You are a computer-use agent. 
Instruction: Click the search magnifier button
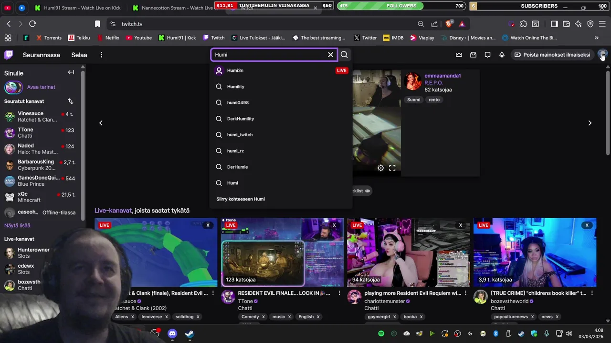pyautogui.click(x=344, y=55)
